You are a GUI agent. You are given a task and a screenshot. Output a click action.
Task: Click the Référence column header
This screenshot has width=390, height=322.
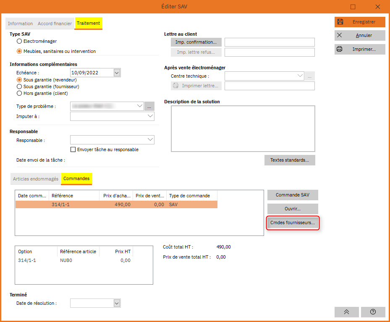(x=74, y=196)
